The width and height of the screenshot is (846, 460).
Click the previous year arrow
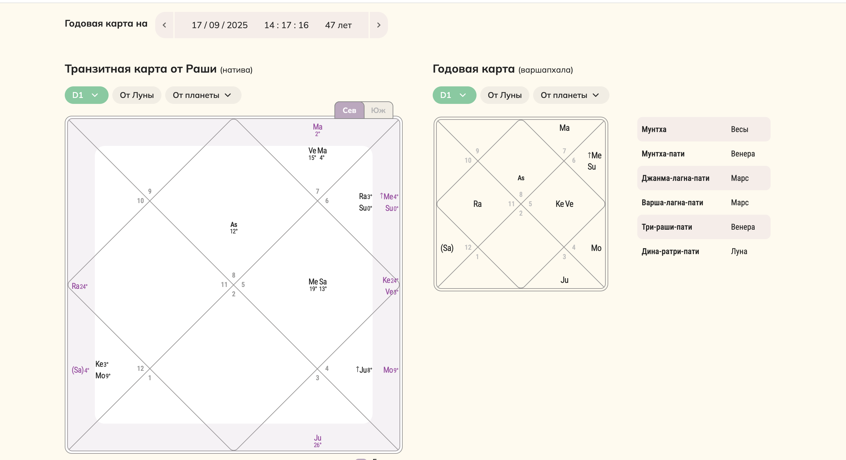click(164, 25)
